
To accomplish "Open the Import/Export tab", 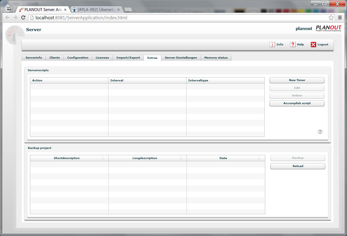I will [128, 58].
